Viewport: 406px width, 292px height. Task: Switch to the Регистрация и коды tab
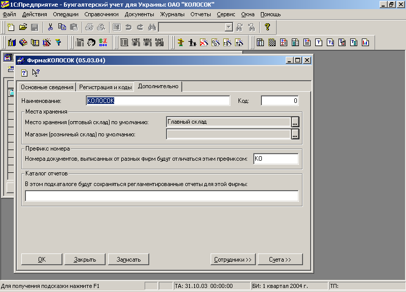pyautogui.click(x=106, y=87)
